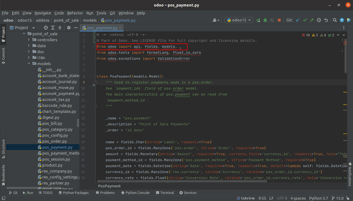
Task: Toggle the Notifications side stripe button
Action: click(350, 175)
